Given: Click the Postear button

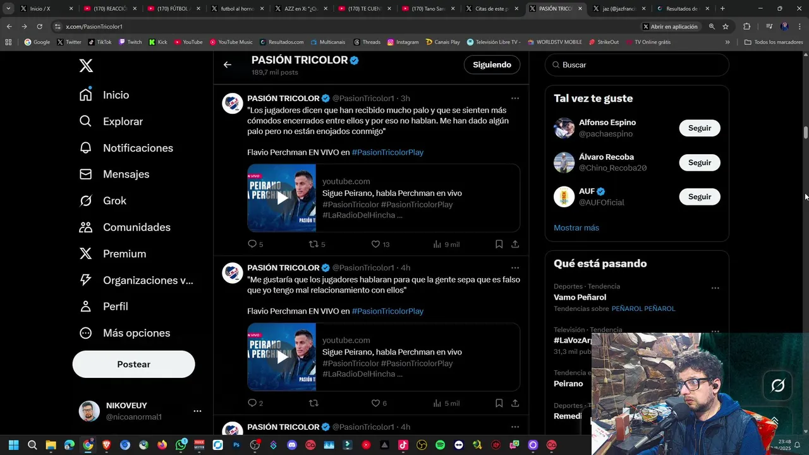Looking at the screenshot, I should [133, 364].
